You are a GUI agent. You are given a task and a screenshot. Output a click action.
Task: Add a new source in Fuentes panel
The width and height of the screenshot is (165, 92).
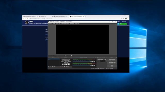pyautogui.click(x=61, y=67)
